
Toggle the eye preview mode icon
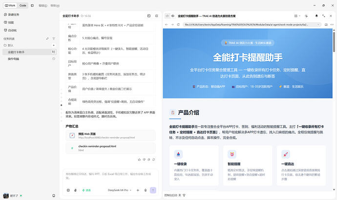[x=173, y=16]
